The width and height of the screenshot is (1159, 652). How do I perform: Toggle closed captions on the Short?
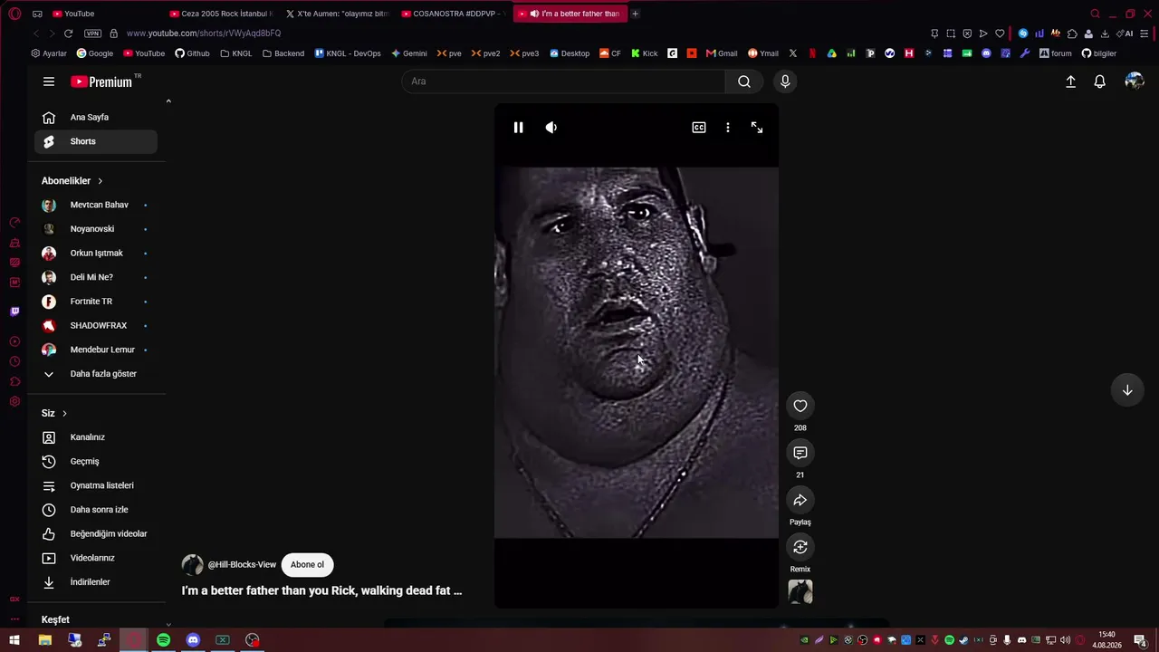point(699,128)
